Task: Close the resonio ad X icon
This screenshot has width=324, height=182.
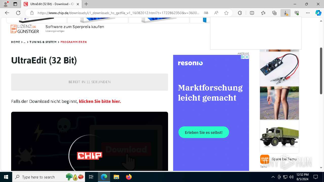Action: pyautogui.click(x=247, y=57)
